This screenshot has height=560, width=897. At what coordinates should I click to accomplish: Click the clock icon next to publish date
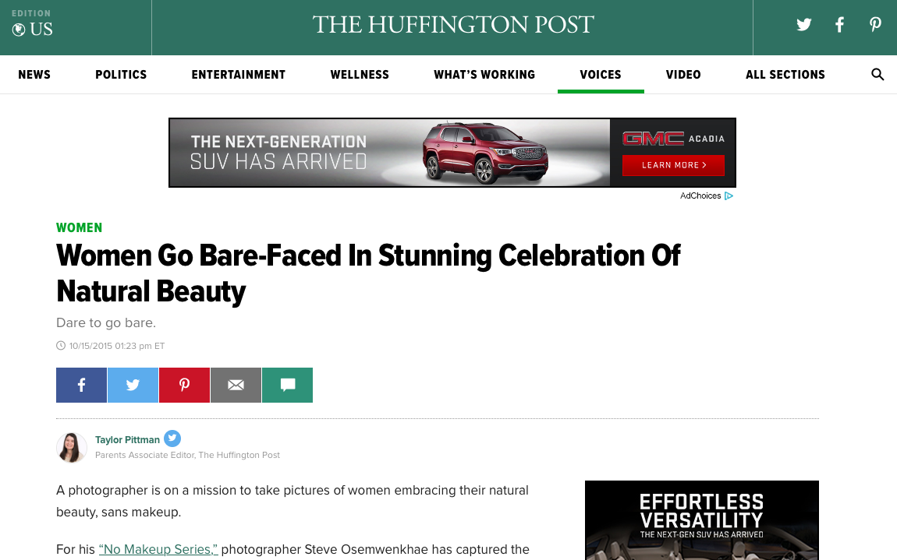61,345
